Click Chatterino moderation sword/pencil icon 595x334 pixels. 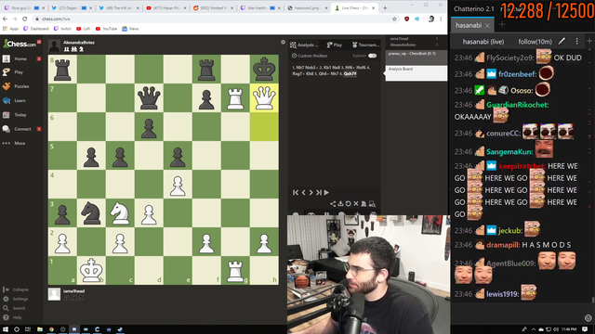pyautogui.click(x=562, y=41)
